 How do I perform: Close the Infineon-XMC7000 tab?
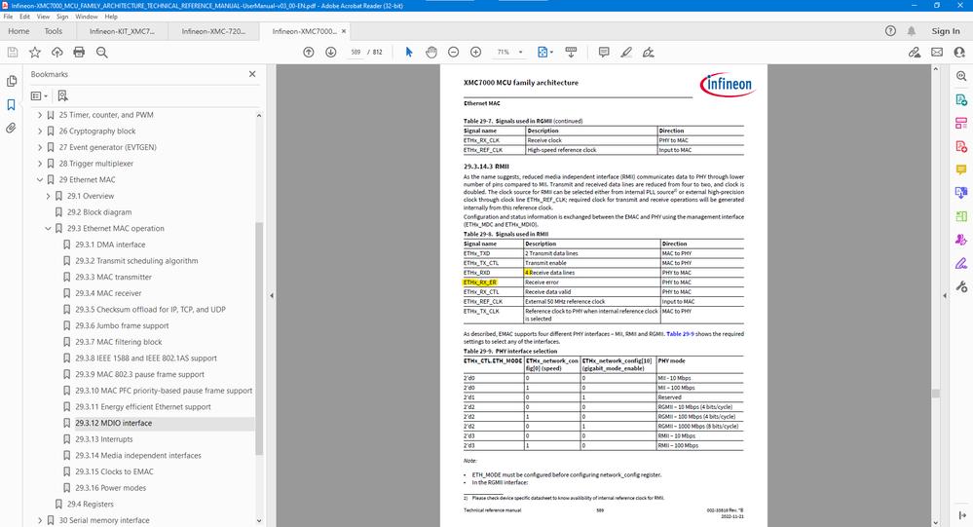(344, 31)
